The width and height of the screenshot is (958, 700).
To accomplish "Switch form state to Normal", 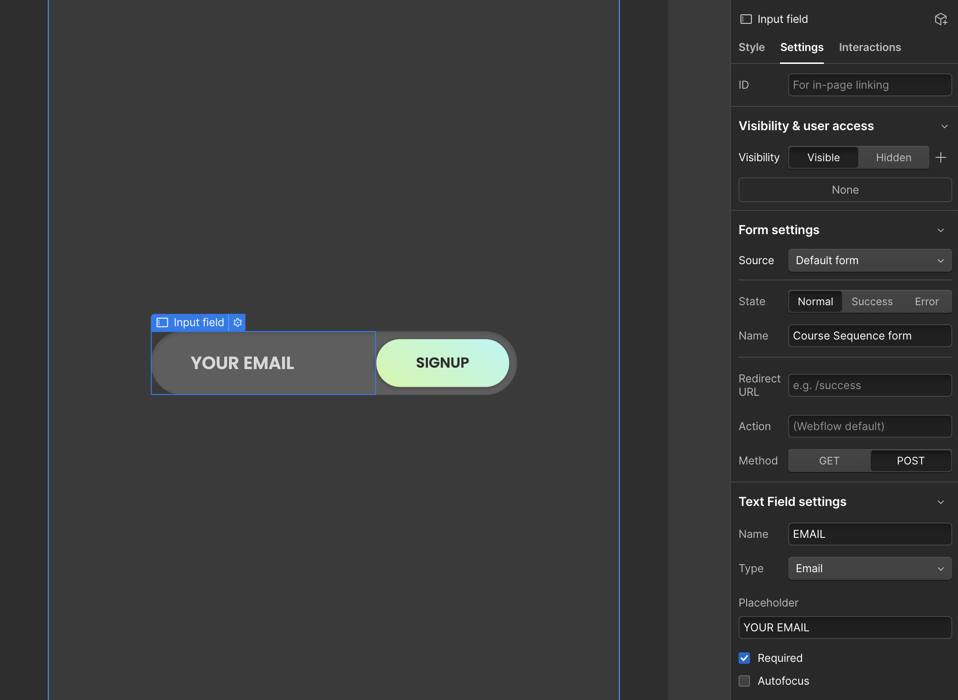I will tap(815, 301).
